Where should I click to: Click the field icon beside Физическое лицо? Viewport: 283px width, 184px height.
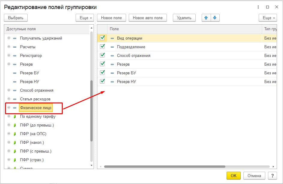click(15, 108)
